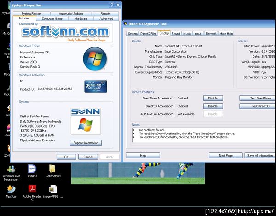Select the Display tab in DirectX tool
This screenshot has height=216, width=276.
click(164, 33)
